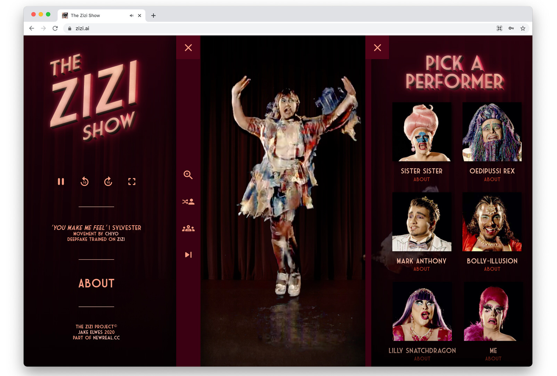Skip forward 10 seconds
557x376 pixels.
tap(108, 181)
